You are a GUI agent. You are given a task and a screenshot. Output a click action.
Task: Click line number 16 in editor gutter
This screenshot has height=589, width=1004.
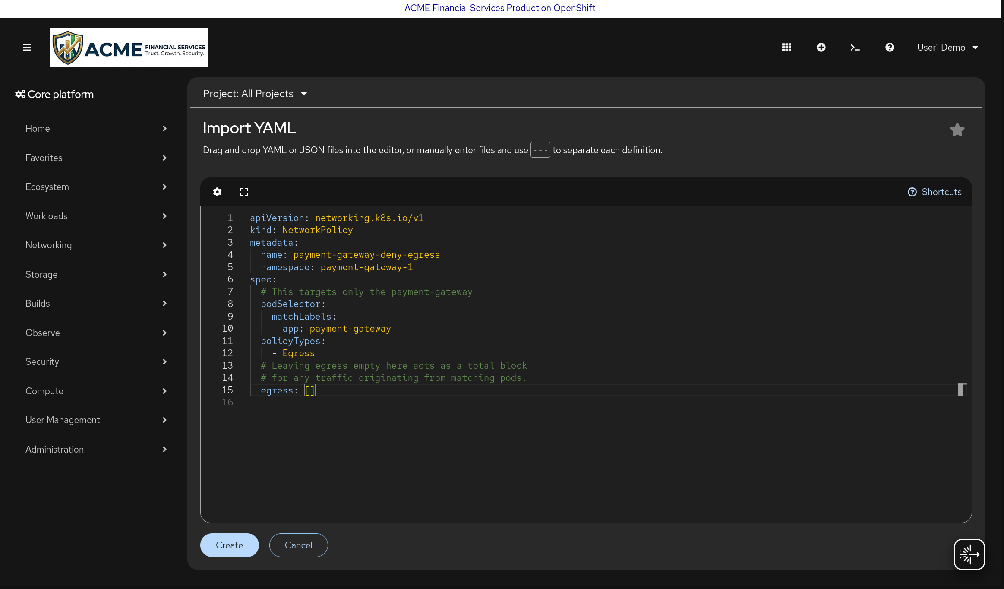[227, 402]
